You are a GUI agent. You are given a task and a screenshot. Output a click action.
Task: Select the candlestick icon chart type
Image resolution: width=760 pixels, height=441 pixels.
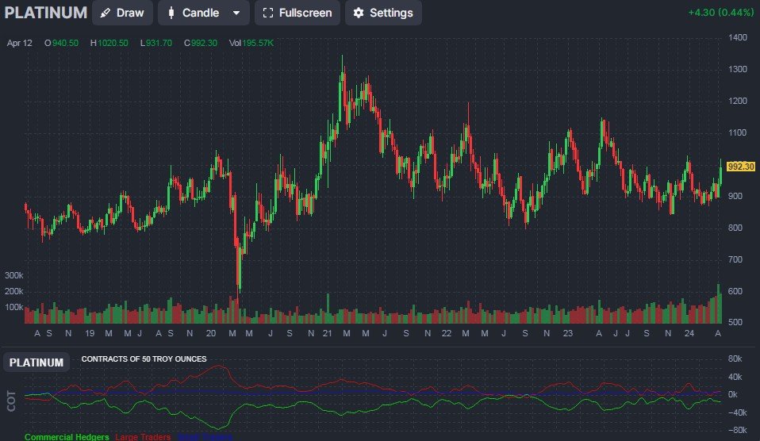[171, 13]
